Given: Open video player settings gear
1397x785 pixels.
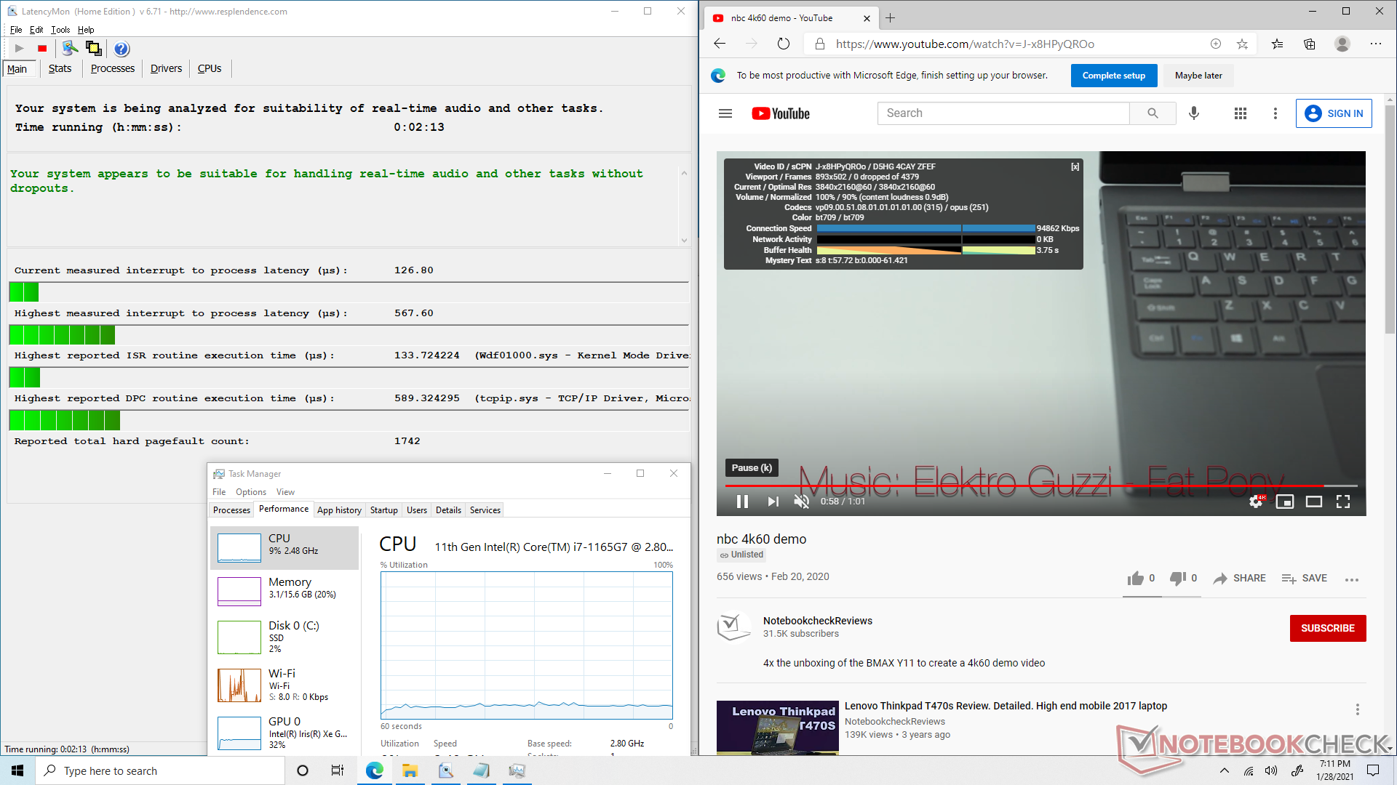Looking at the screenshot, I should [1256, 502].
